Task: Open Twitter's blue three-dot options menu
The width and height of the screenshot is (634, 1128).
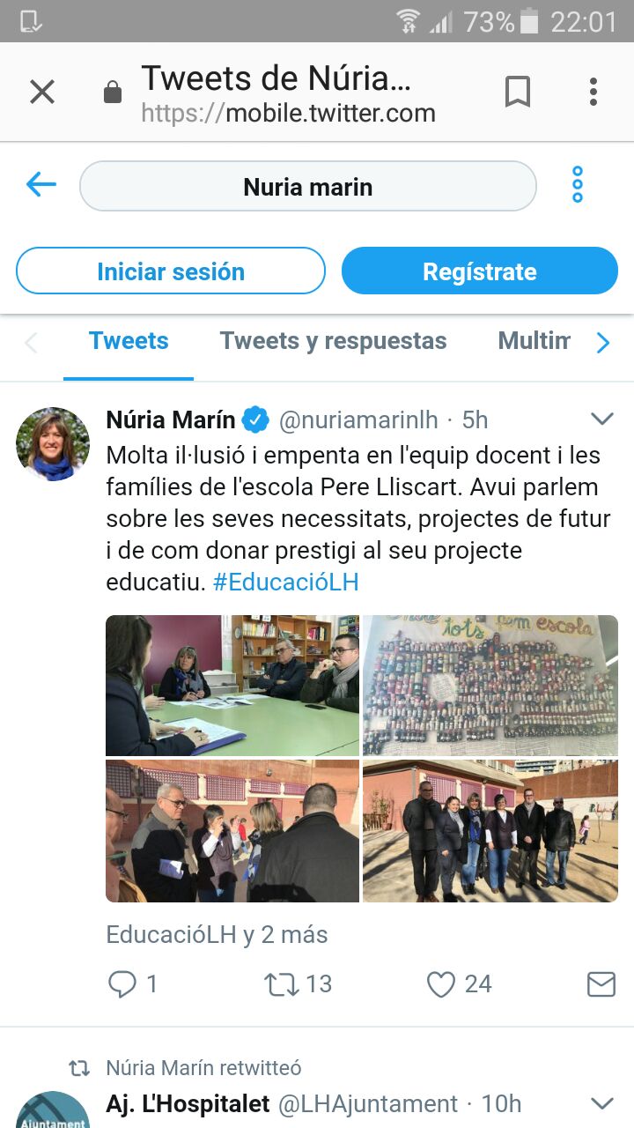Action: (578, 185)
